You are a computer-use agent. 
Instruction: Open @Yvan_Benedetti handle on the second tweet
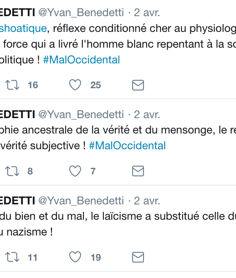tap(81, 115)
